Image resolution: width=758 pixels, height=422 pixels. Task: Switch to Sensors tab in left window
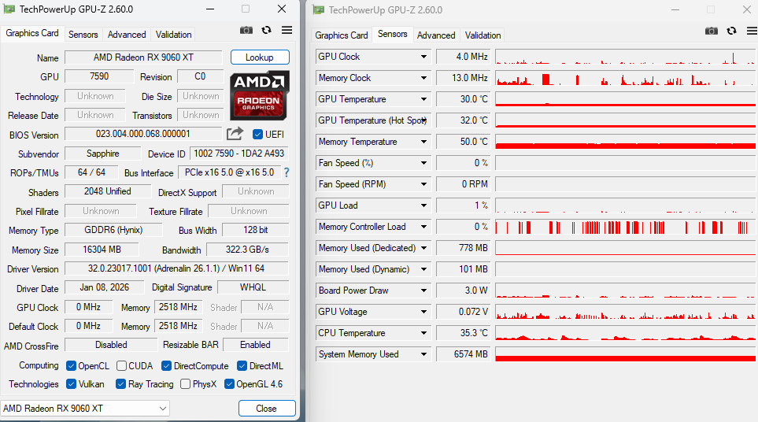point(83,35)
